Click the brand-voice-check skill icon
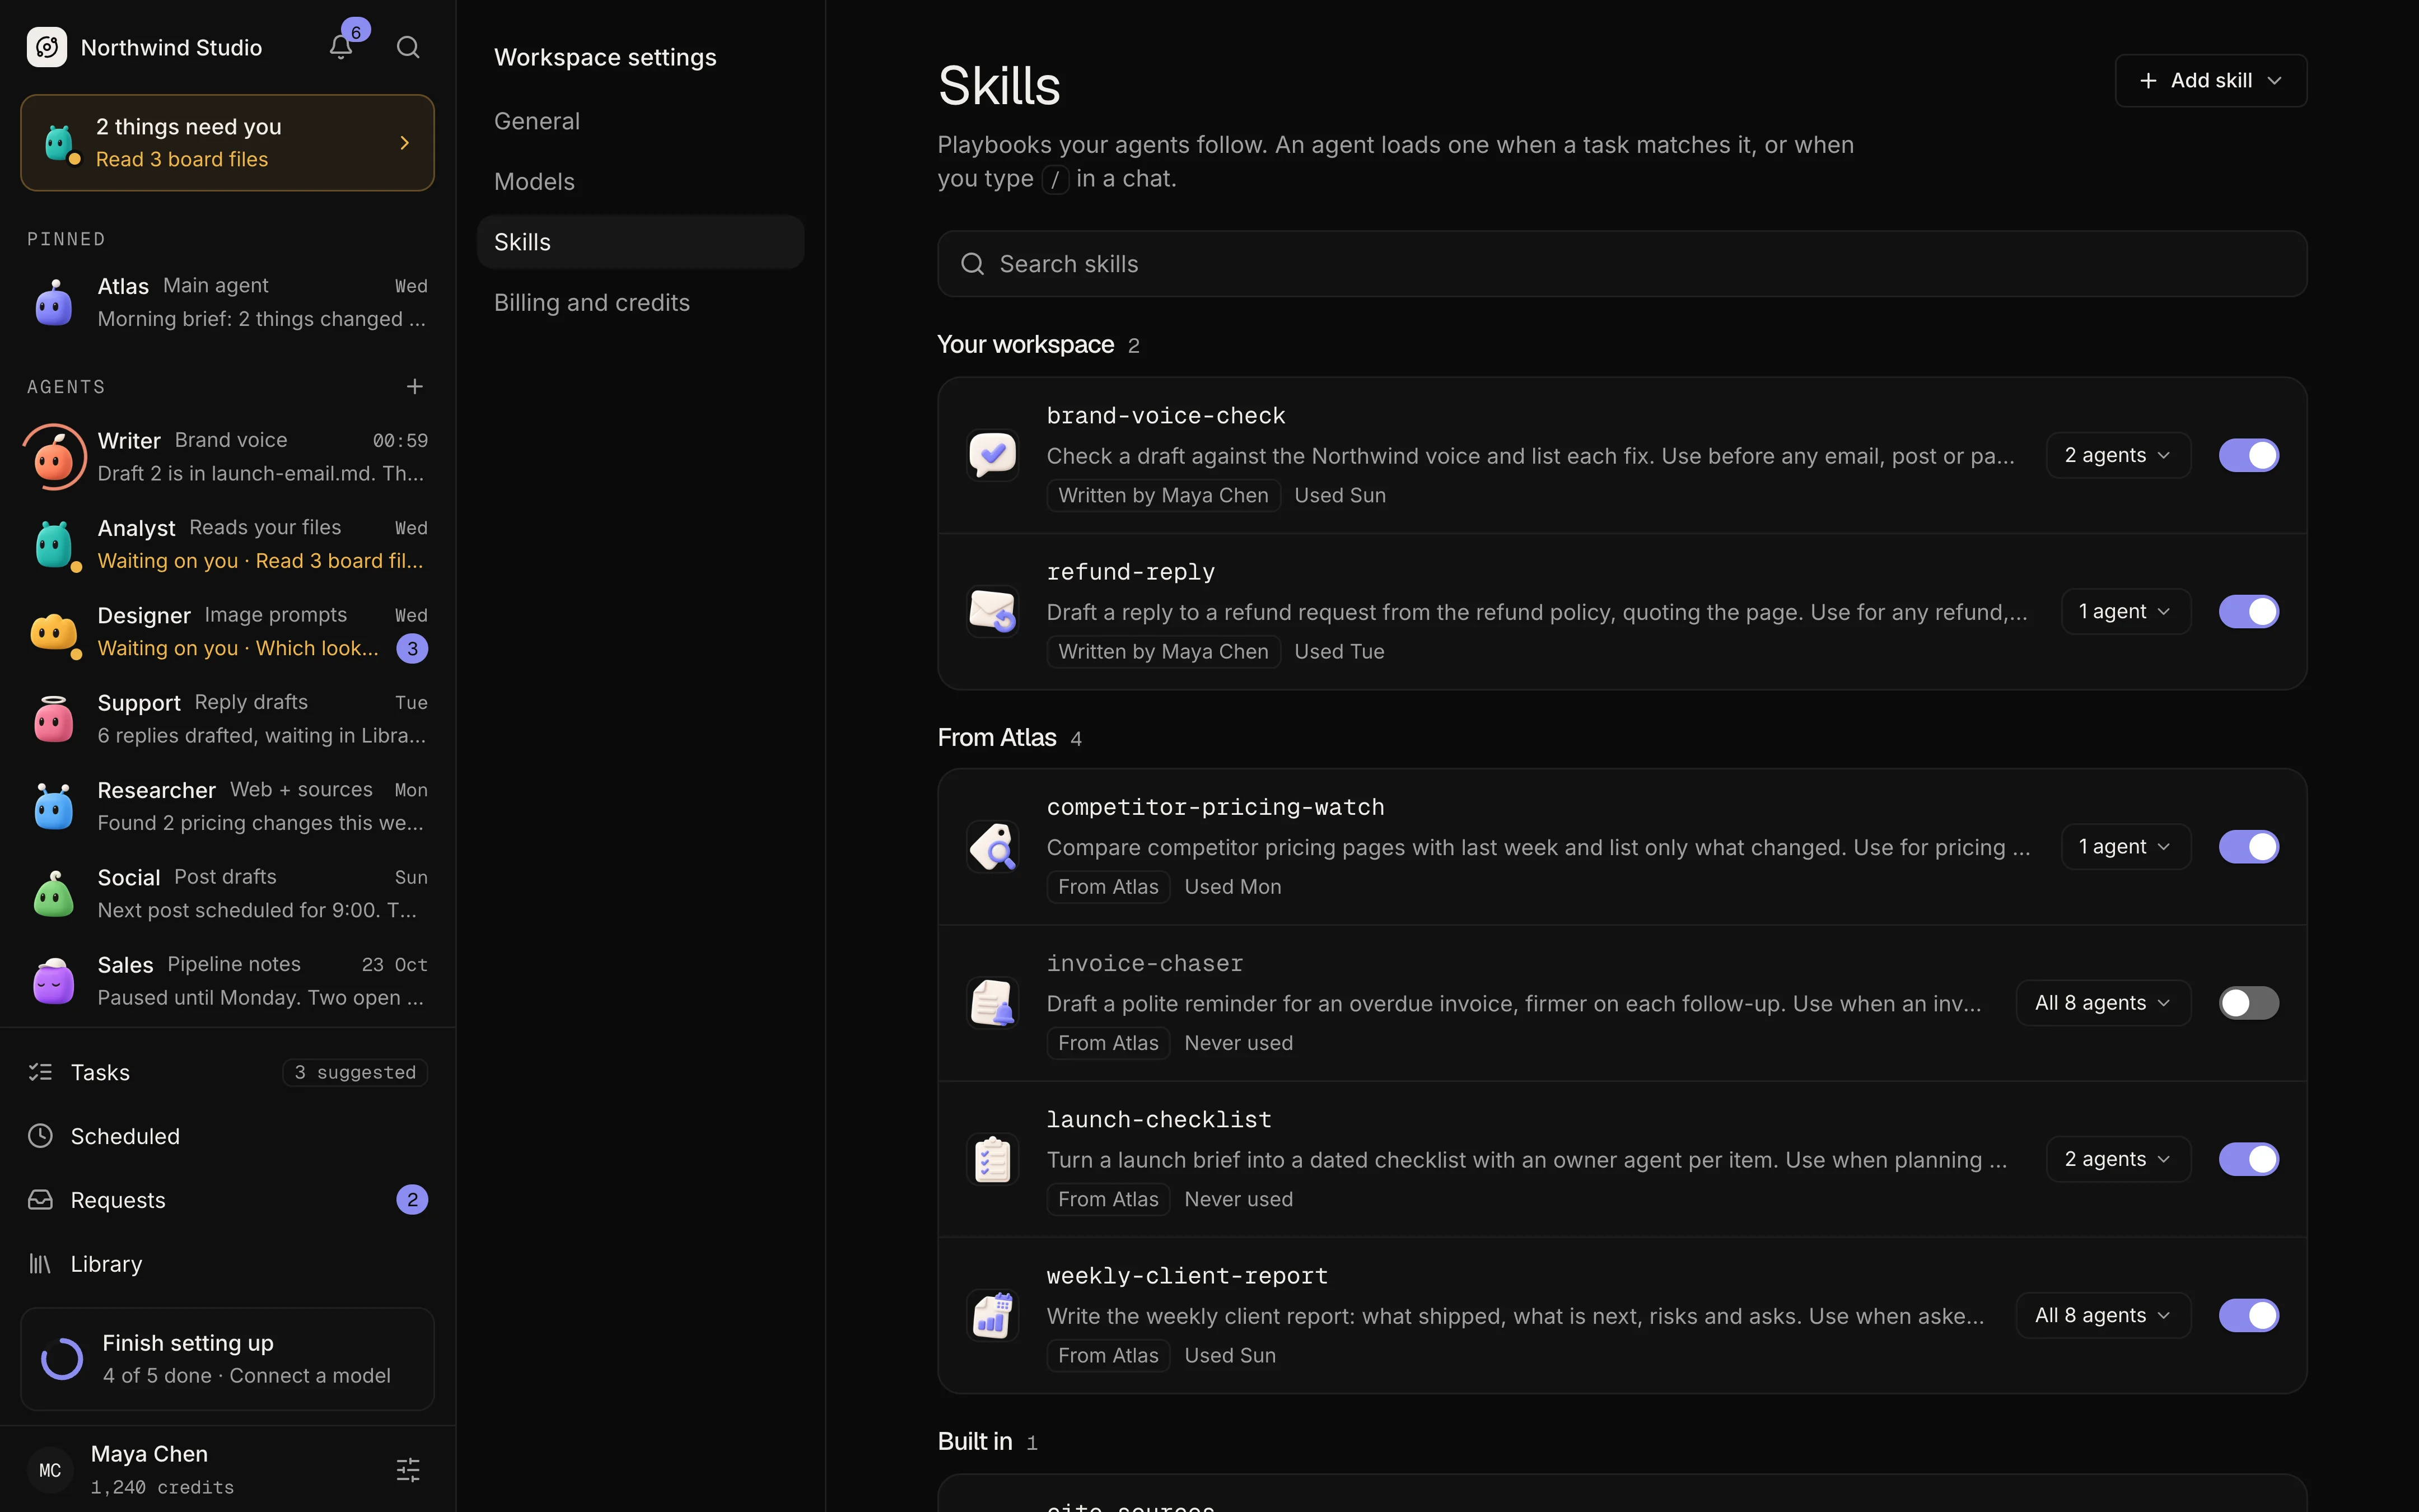2419x1512 pixels. pyautogui.click(x=993, y=455)
